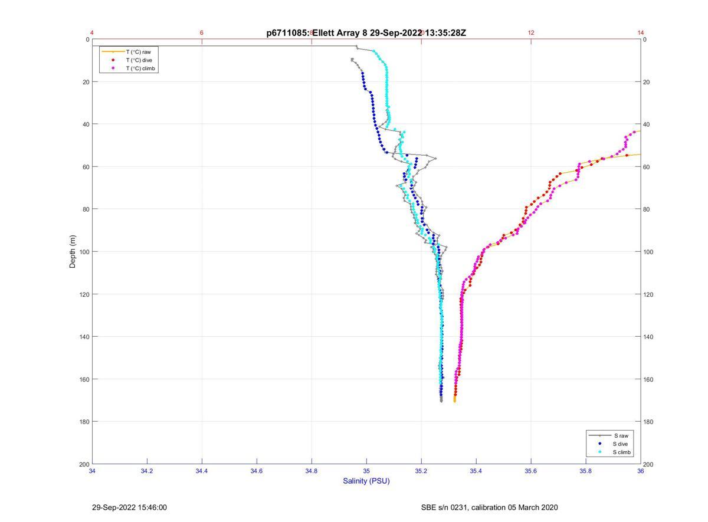Click the 'Salinity (PSU)' axis label
Image resolution: width=708 pixels, height=522 pixels.
(366, 481)
